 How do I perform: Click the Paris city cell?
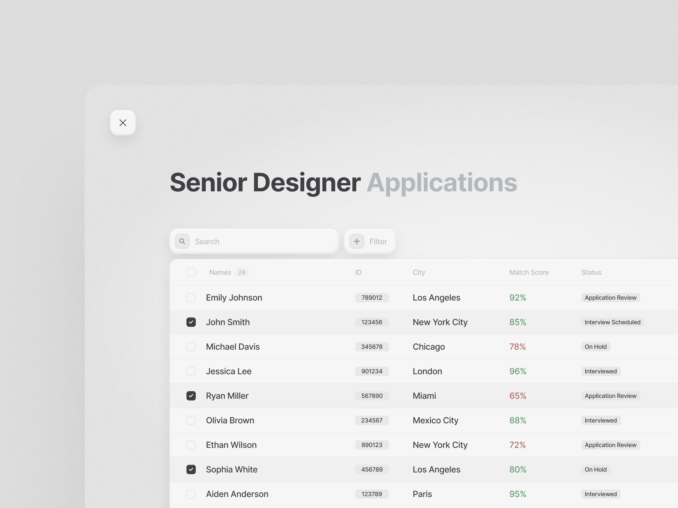[x=422, y=494]
